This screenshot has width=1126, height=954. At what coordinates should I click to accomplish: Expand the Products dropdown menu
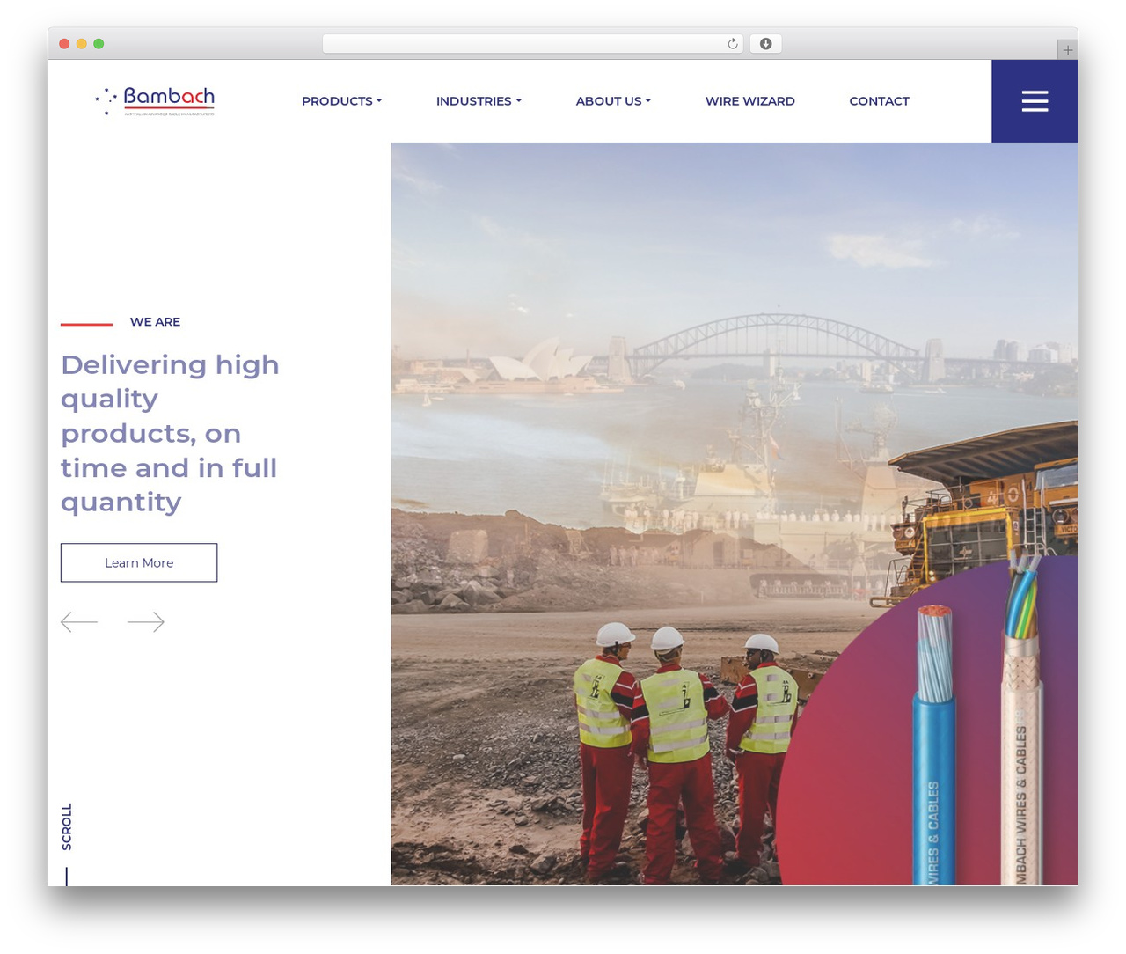pos(342,101)
